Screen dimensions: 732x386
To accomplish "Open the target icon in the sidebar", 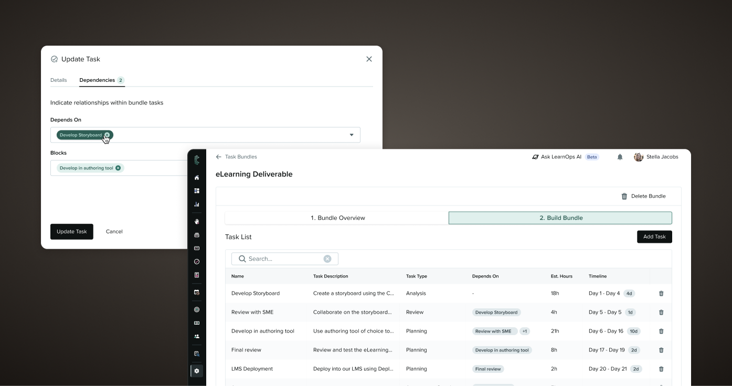I will [197, 310].
